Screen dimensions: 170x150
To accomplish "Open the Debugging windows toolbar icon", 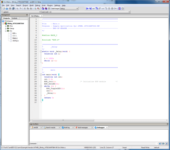I will click(x=119, y=9).
